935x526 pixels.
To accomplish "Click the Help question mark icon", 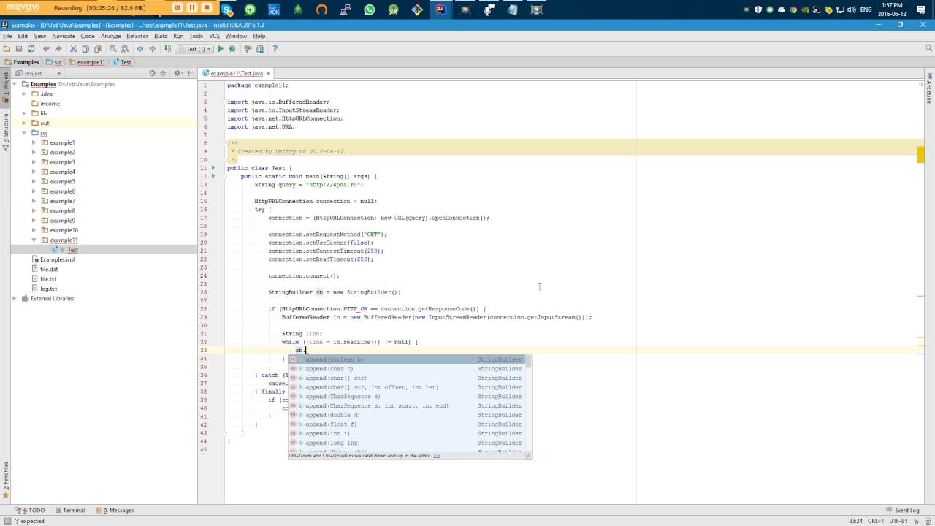I will (275, 49).
